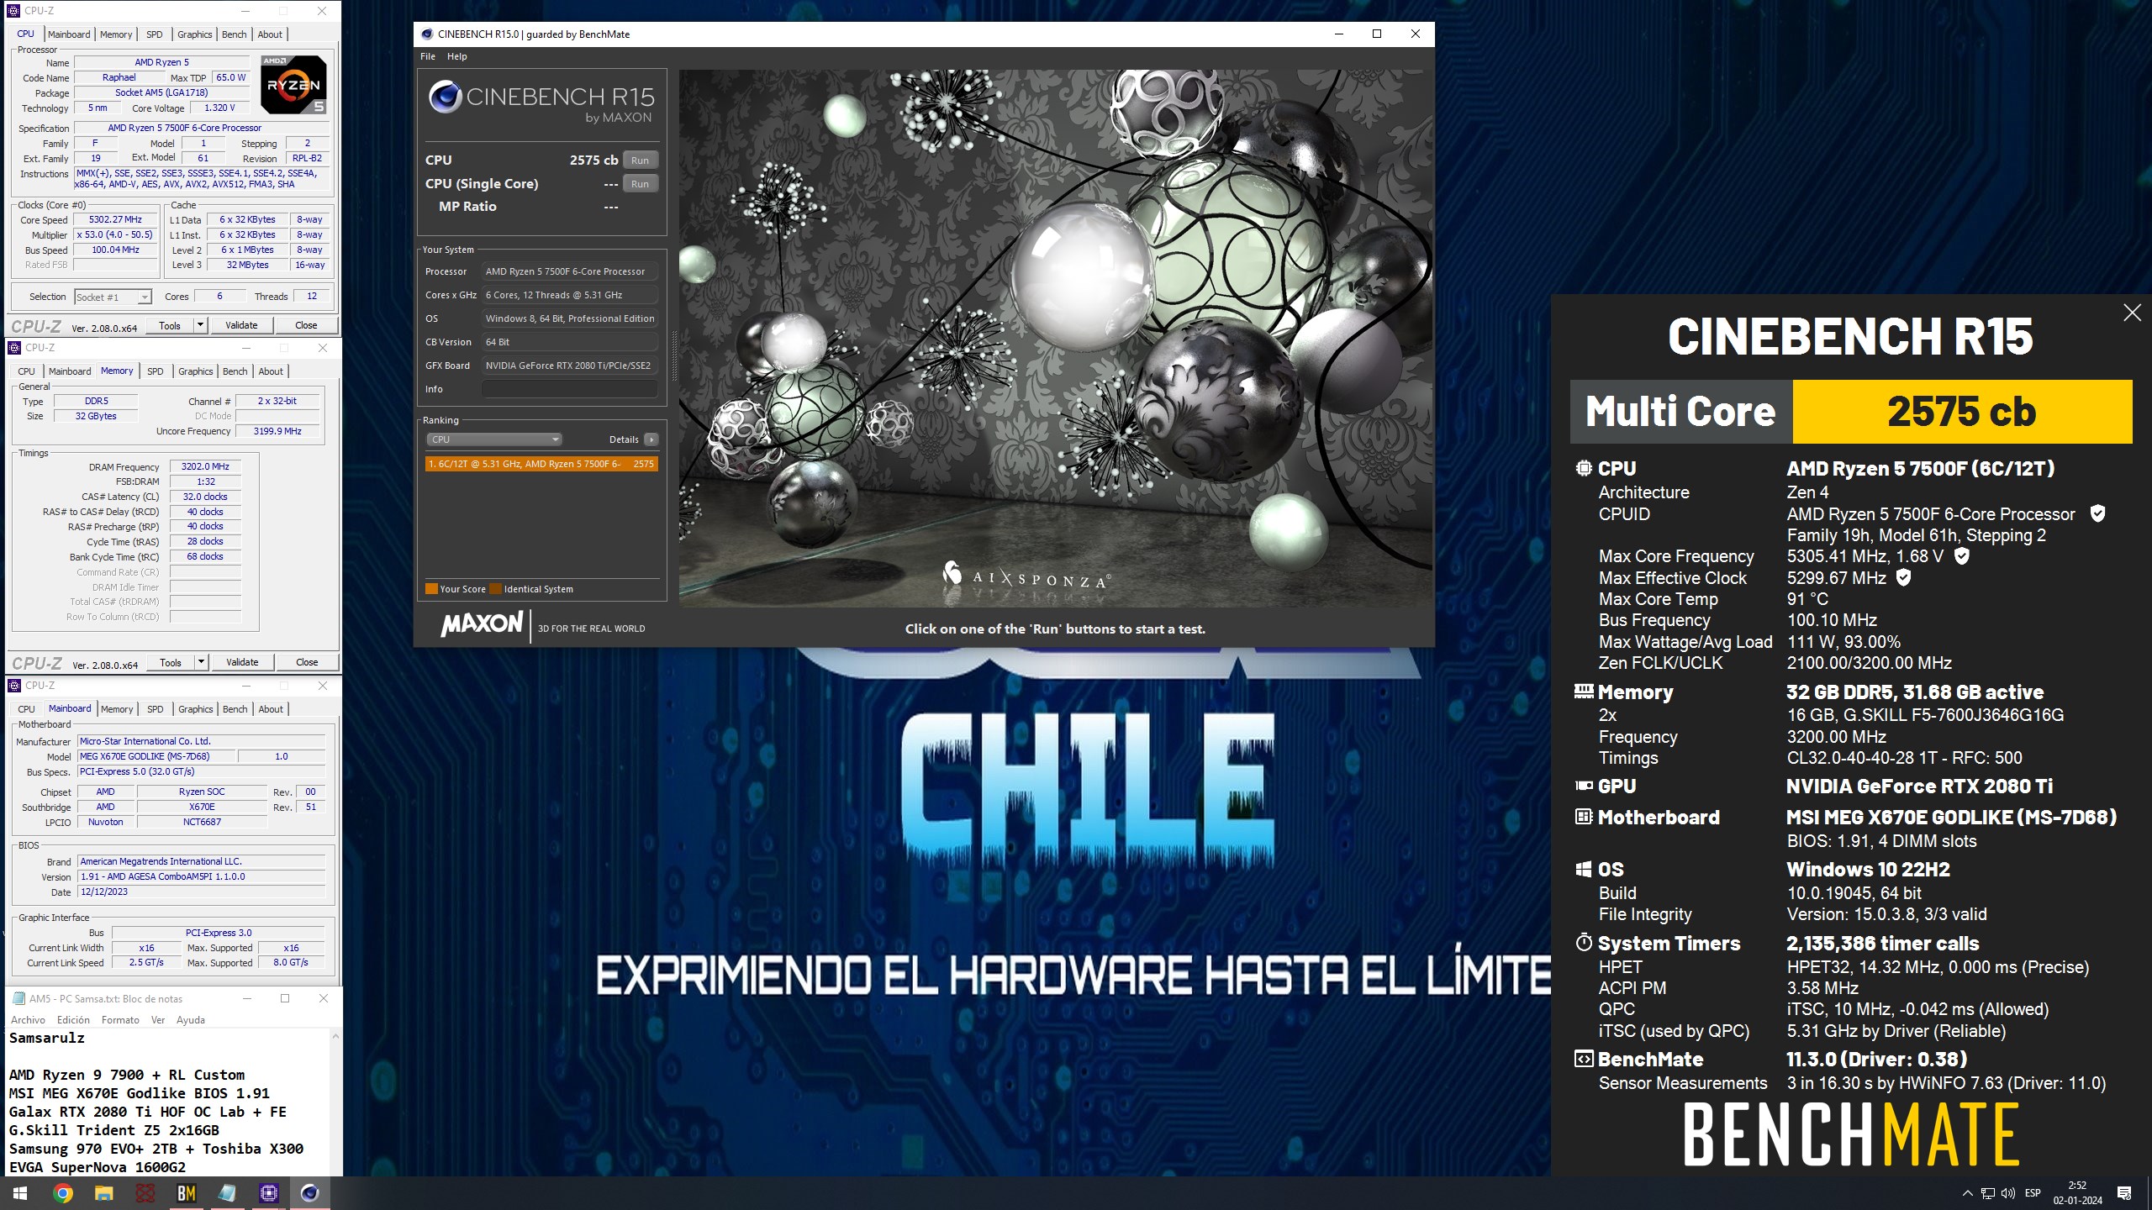Open Formato menu in Notepad
Viewport: 2152px width, 1210px height.
point(120,1019)
